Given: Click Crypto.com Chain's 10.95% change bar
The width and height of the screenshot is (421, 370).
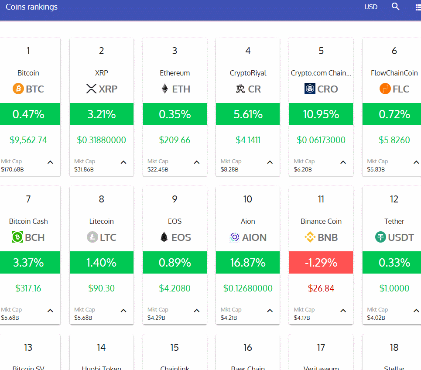Looking at the screenshot, I should tap(321, 114).
